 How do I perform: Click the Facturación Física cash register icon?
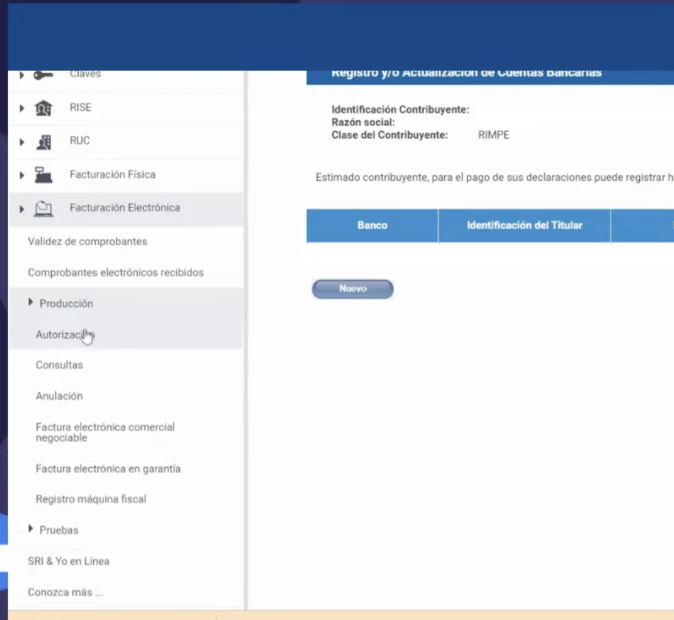point(43,175)
